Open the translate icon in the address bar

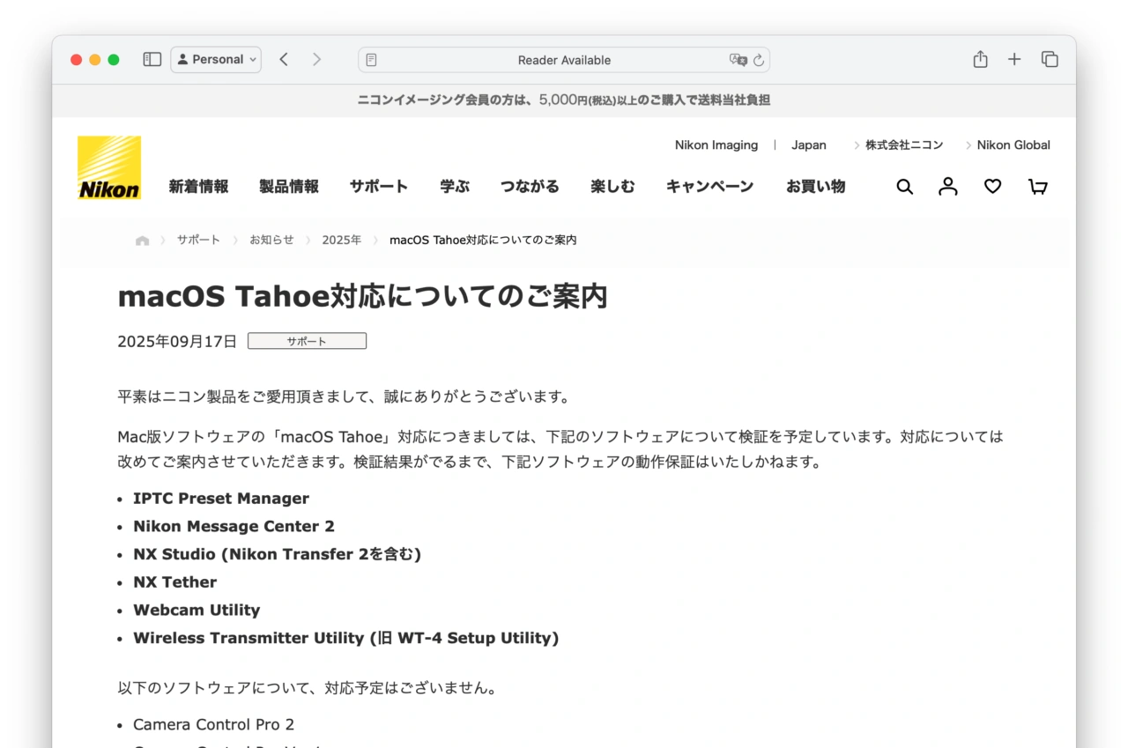click(x=738, y=59)
